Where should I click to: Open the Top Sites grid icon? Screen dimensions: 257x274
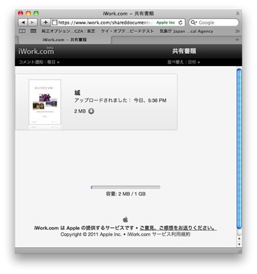click(x=33, y=31)
